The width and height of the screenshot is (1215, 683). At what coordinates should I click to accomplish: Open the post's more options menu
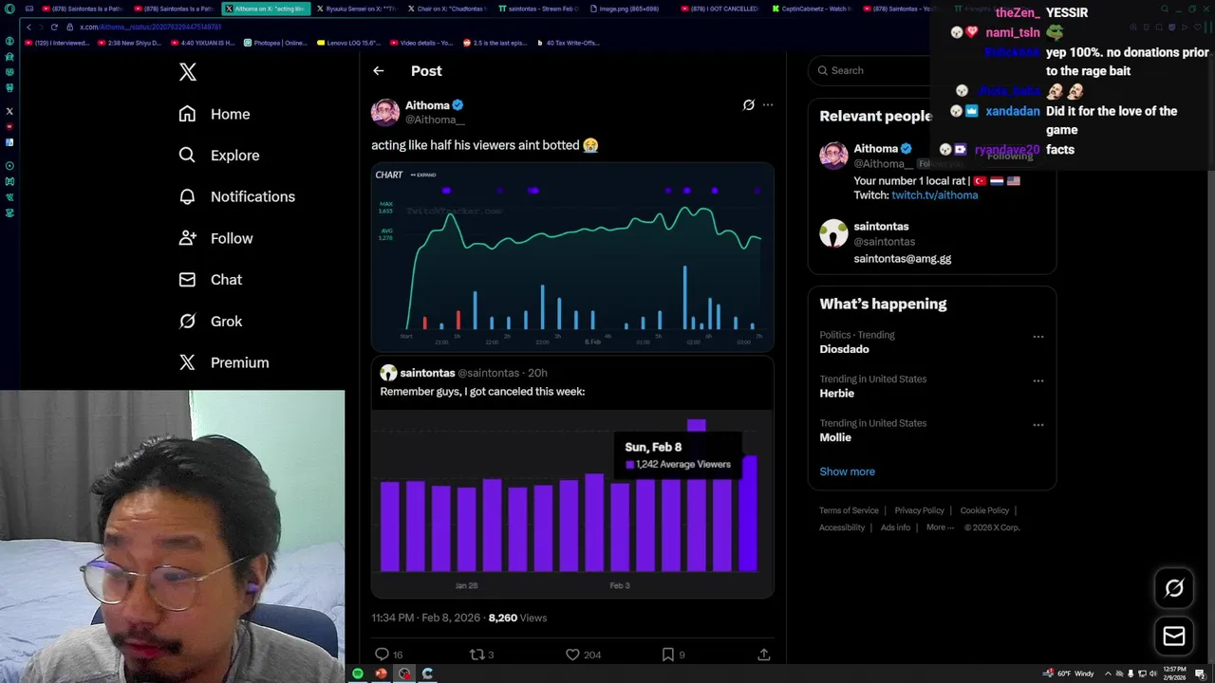[767, 105]
